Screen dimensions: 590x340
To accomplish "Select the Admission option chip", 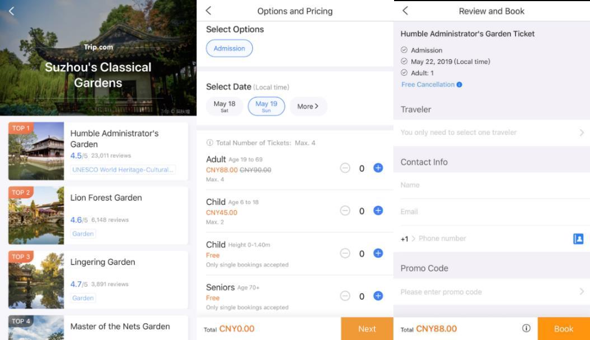I will pyautogui.click(x=229, y=48).
